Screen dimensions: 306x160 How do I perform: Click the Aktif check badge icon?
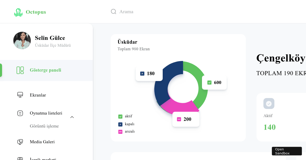(x=269, y=103)
